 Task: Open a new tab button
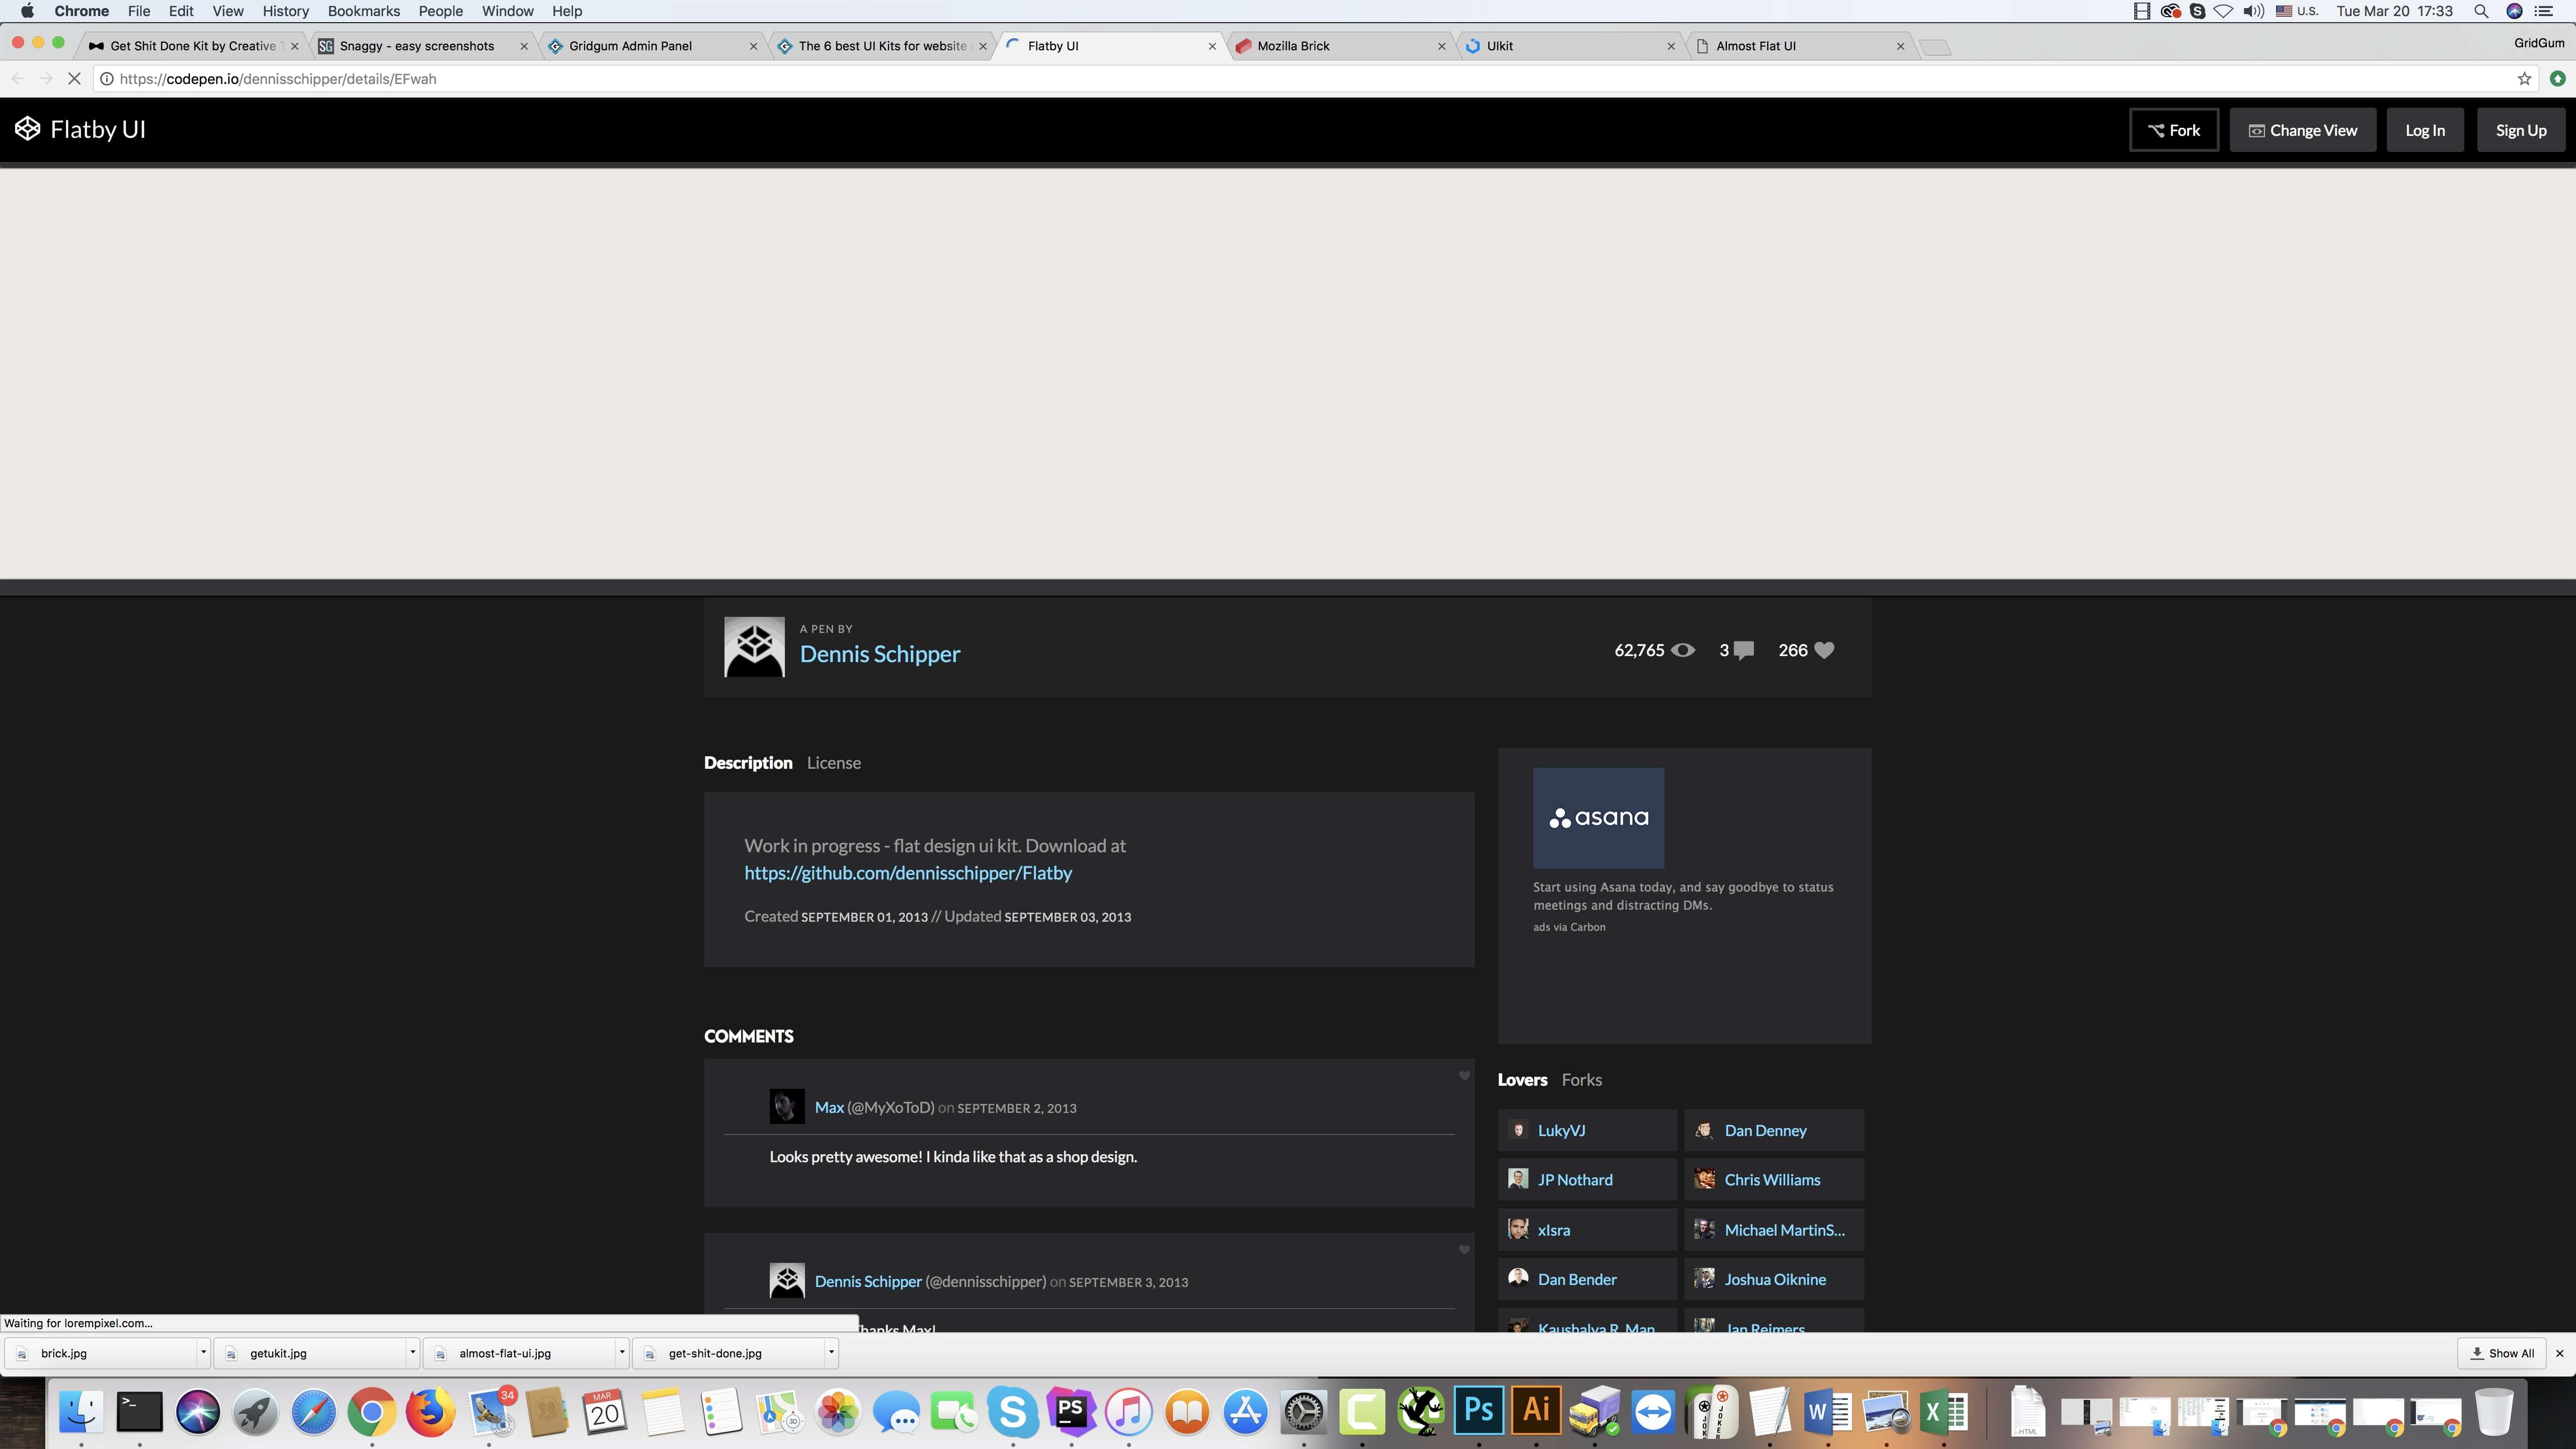point(1936,47)
